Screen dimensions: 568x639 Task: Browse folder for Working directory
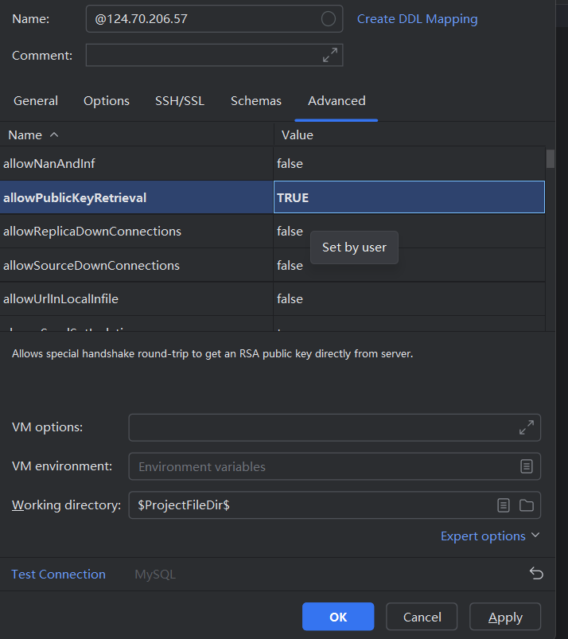[527, 505]
